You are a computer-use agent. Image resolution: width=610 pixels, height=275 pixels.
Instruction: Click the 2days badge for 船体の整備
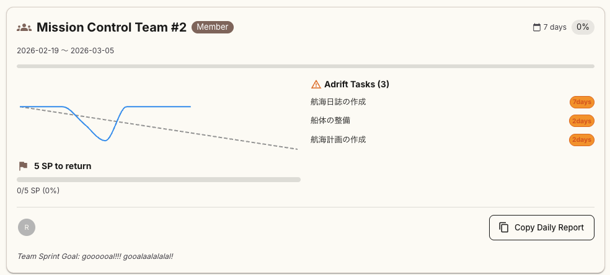581,121
